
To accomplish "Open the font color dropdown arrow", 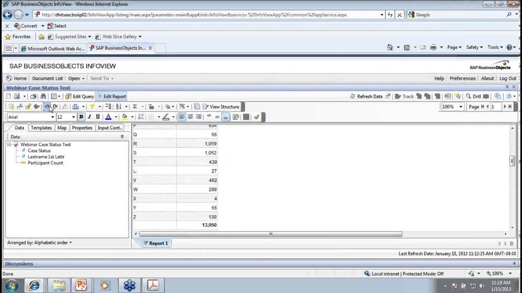I will (x=116, y=117).
